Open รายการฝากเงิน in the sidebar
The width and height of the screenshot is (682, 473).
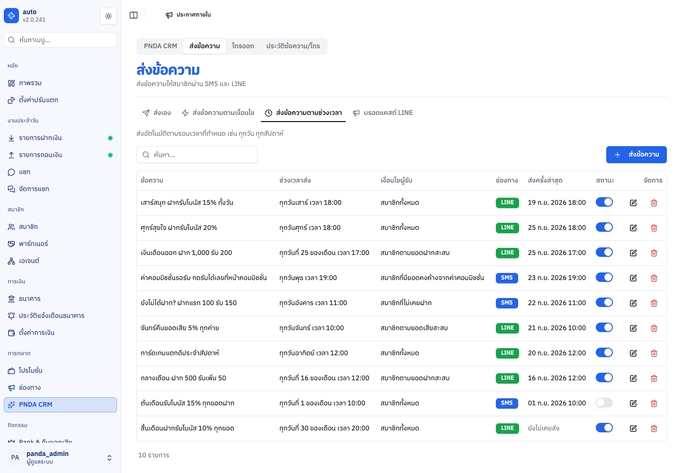tap(61, 138)
